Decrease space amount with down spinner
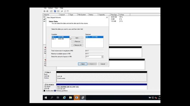190x106 pixels. click(x=102, y=57)
